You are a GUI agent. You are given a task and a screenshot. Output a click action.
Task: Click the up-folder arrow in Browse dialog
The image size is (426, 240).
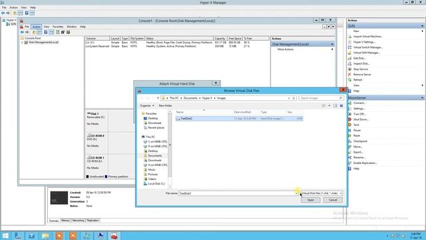(x=158, y=98)
